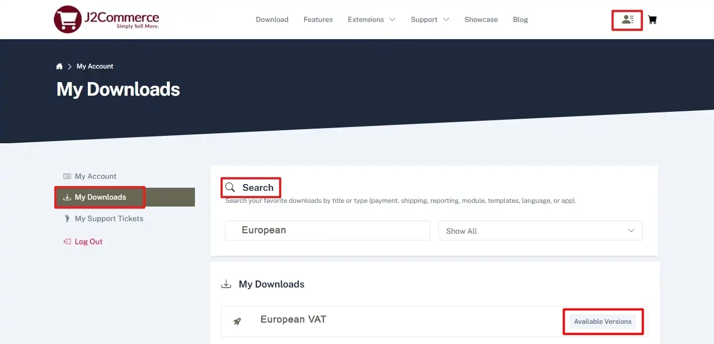This screenshot has width=714, height=344.
Task: Click the My Support Tickets person icon
Action: click(67, 219)
